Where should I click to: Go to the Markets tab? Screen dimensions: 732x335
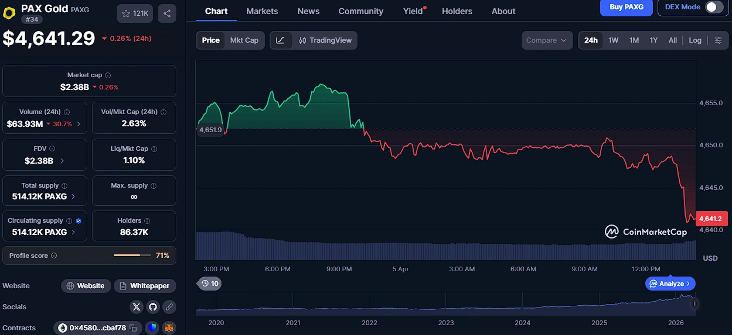click(262, 11)
